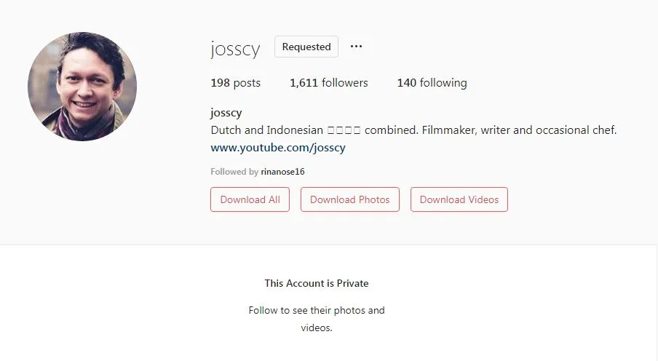Click the word videos in the private notice
Screen dimensions: 658x361
click(x=316, y=328)
